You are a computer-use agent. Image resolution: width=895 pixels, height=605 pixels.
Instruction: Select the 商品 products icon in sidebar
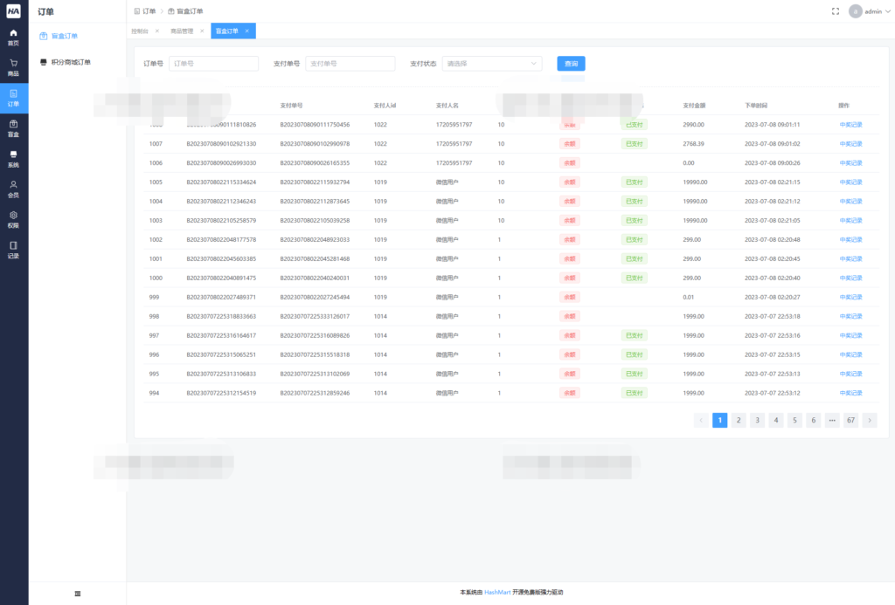(x=13, y=67)
